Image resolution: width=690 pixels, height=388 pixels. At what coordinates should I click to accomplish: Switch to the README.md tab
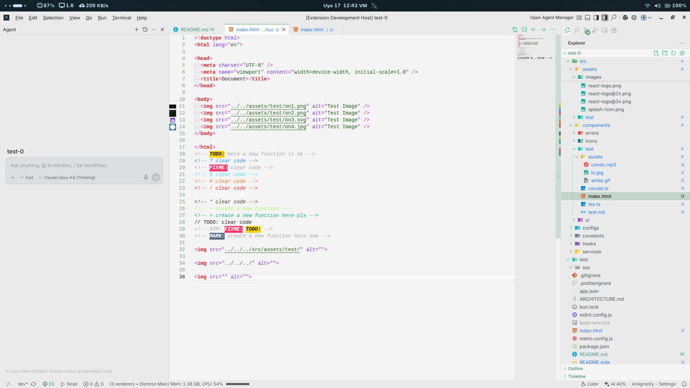pyautogui.click(x=194, y=29)
